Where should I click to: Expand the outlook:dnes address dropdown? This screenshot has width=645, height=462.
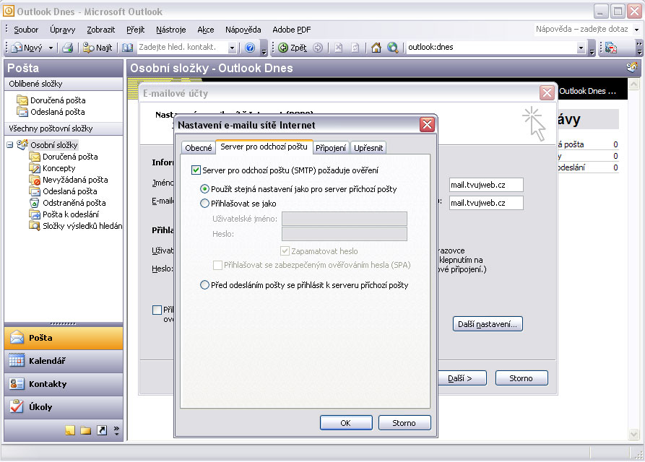(581, 48)
